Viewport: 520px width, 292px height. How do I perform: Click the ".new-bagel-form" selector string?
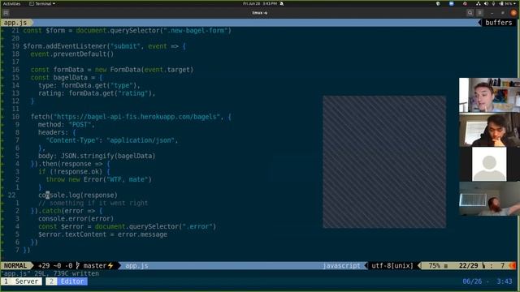pos(196,31)
